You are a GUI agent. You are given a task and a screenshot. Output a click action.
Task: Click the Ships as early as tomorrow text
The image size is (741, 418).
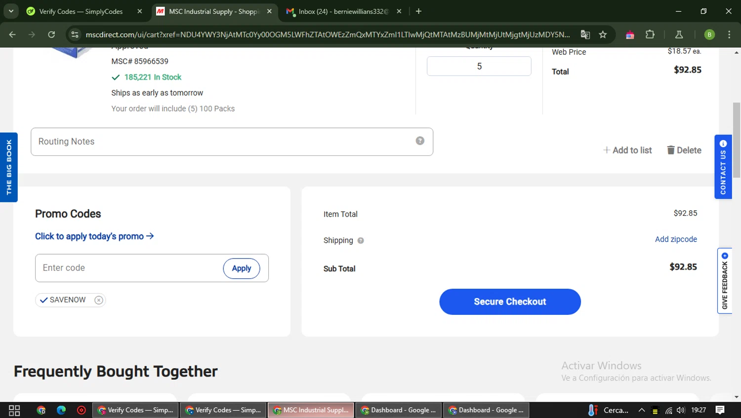(157, 93)
